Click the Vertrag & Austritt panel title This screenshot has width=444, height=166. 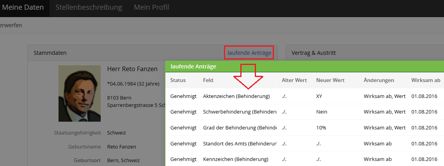pos(314,53)
